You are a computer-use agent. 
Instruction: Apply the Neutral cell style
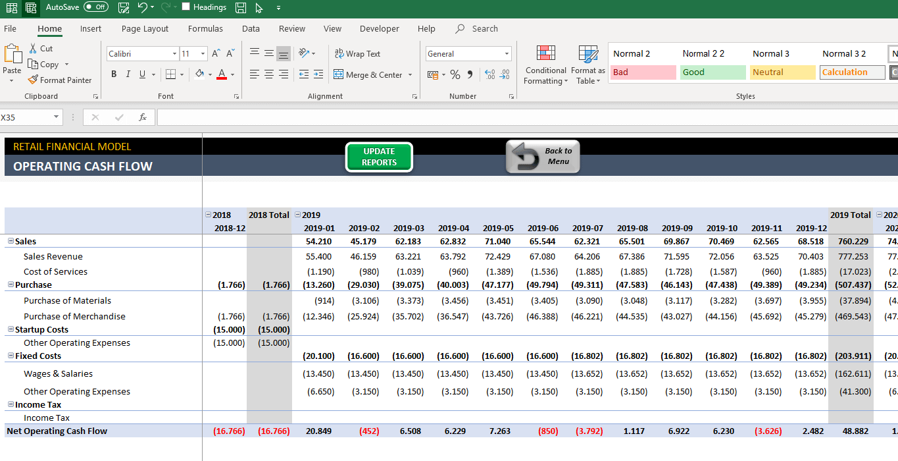pyautogui.click(x=782, y=72)
